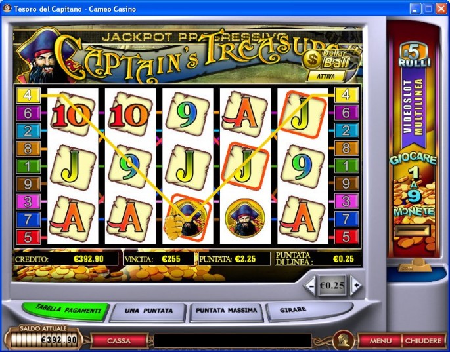Decrease coin value with minus arrow
Screen dimensions: 450x352
[310, 285]
